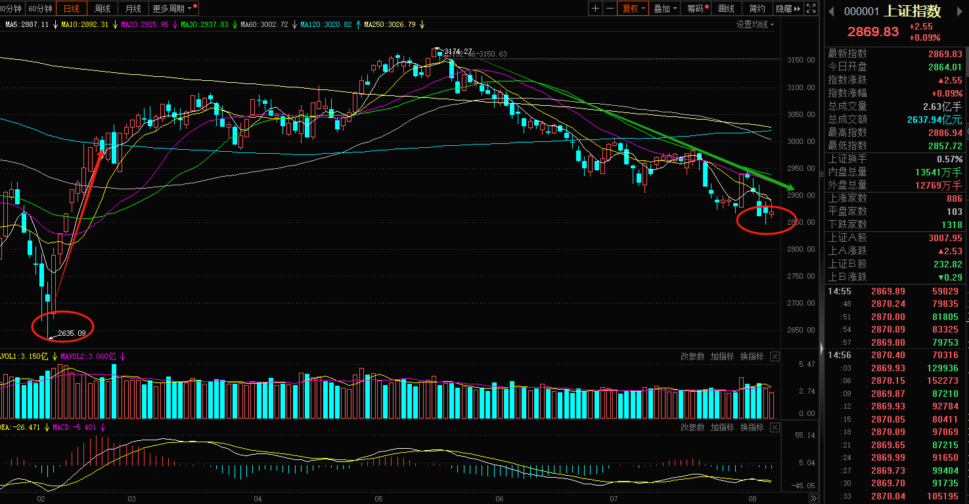Click the 下跌家数 value 1318
The image size is (969, 504).
point(951,225)
